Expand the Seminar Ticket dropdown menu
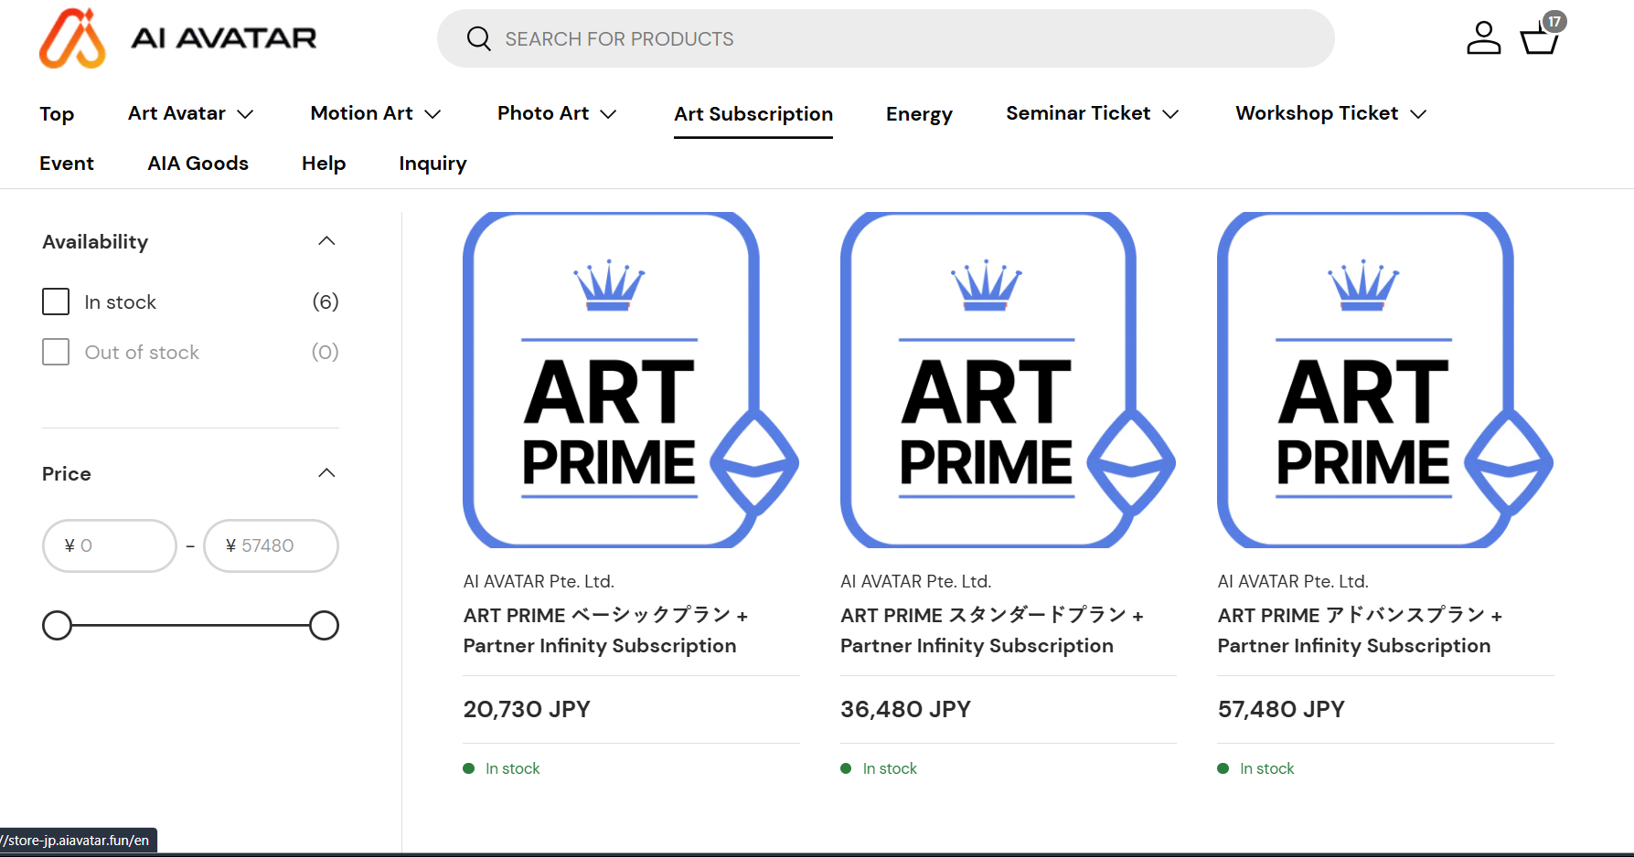The image size is (1634, 857). (1170, 114)
